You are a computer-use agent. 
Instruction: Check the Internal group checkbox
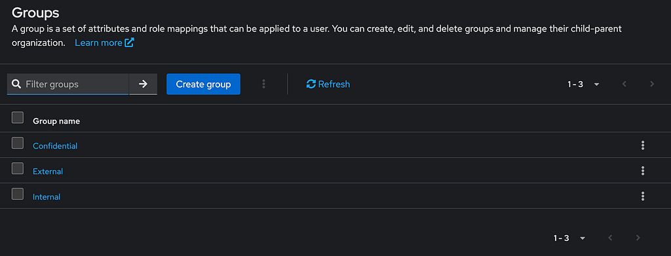pyautogui.click(x=18, y=194)
